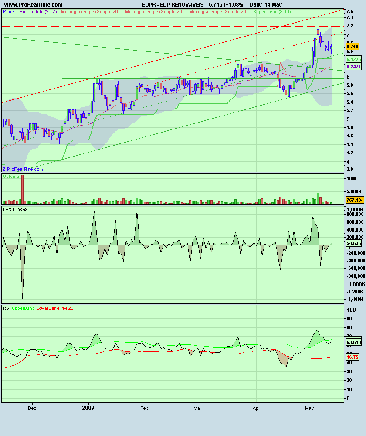
Task: Click the yellow 6.716 current price tag
Action: coord(352,47)
